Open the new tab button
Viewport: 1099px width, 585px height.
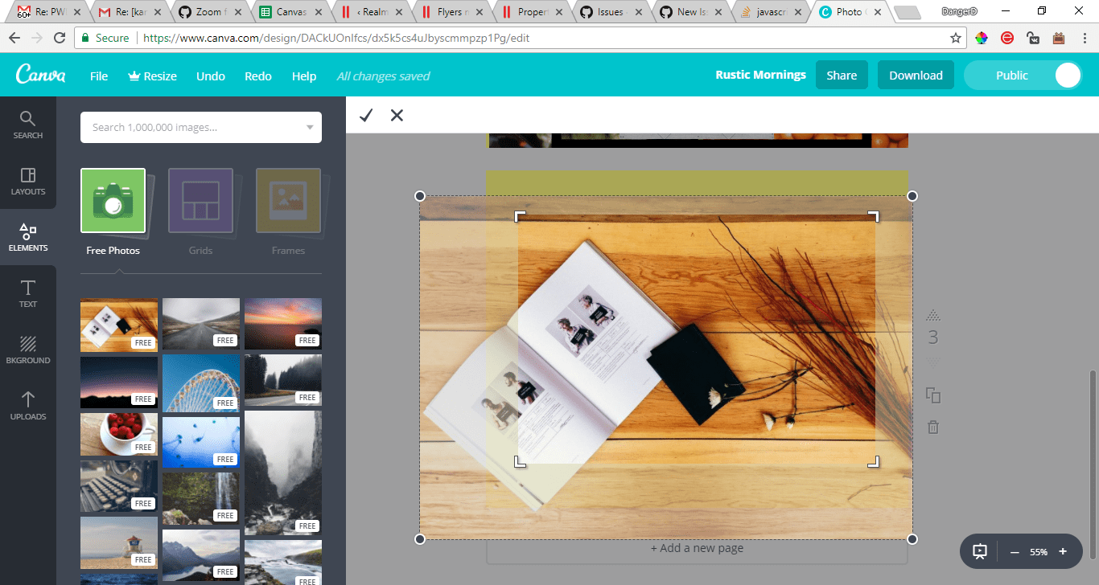(x=907, y=12)
